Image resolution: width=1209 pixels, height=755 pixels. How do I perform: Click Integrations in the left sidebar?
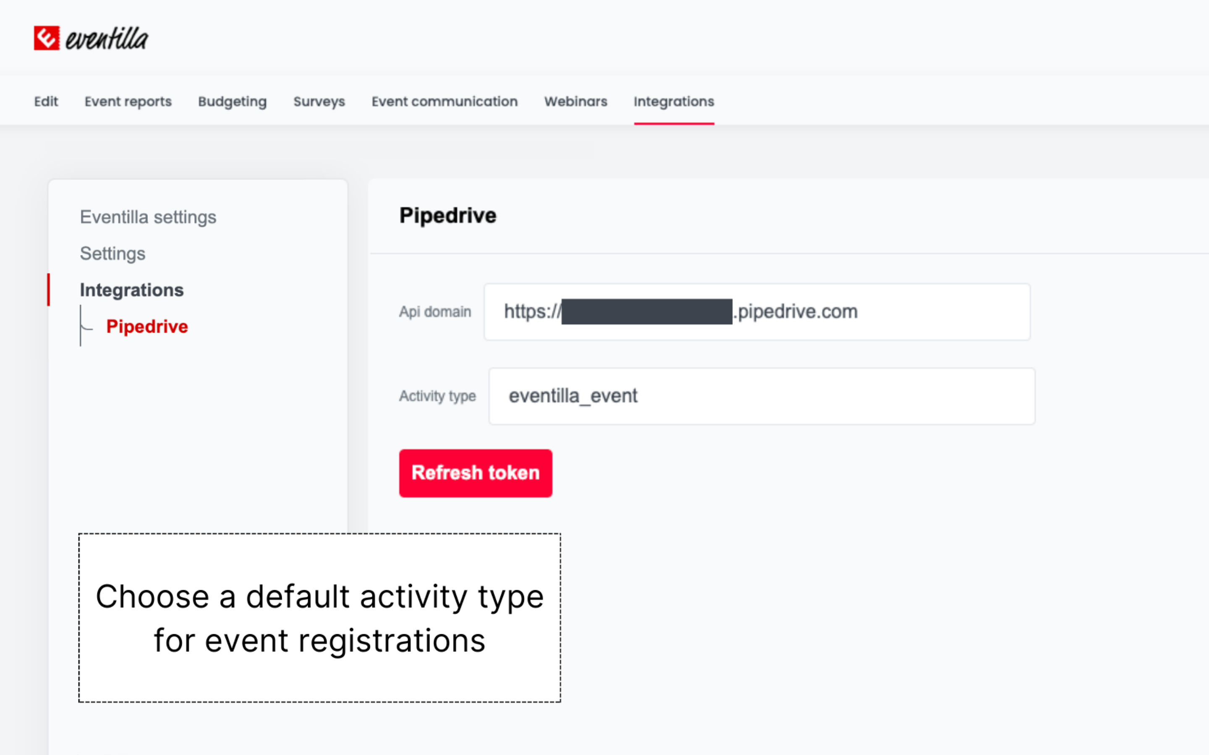[131, 290]
